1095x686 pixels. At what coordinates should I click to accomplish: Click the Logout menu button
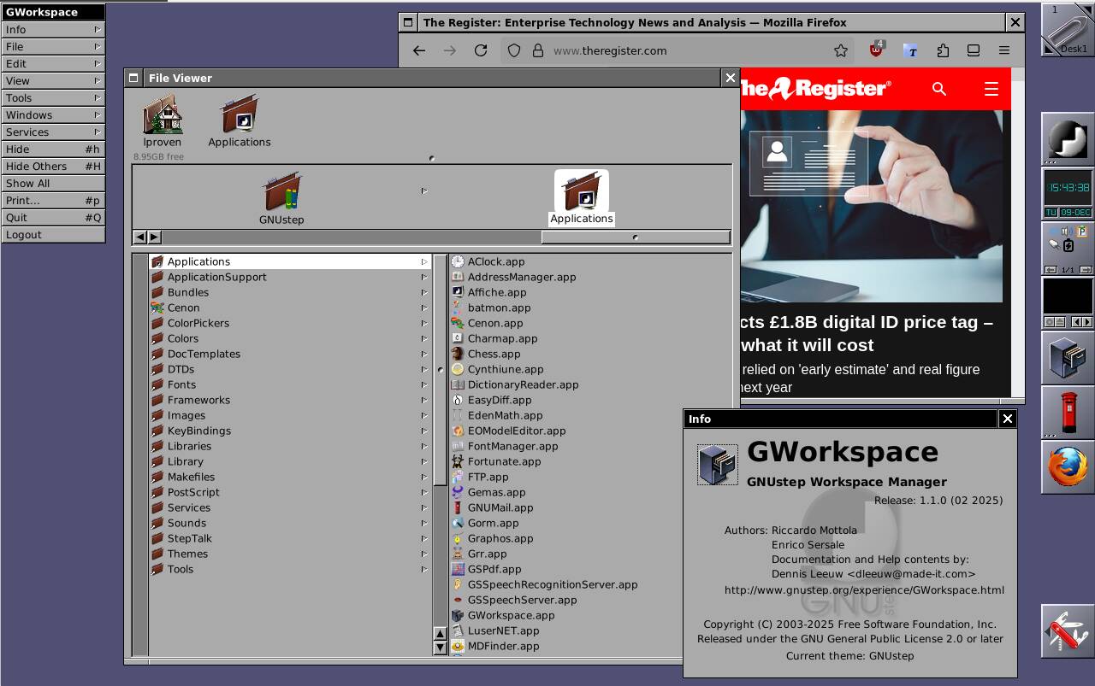(x=53, y=234)
